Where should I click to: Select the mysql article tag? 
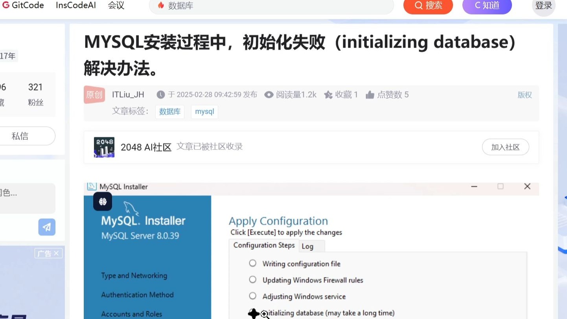[204, 112]
